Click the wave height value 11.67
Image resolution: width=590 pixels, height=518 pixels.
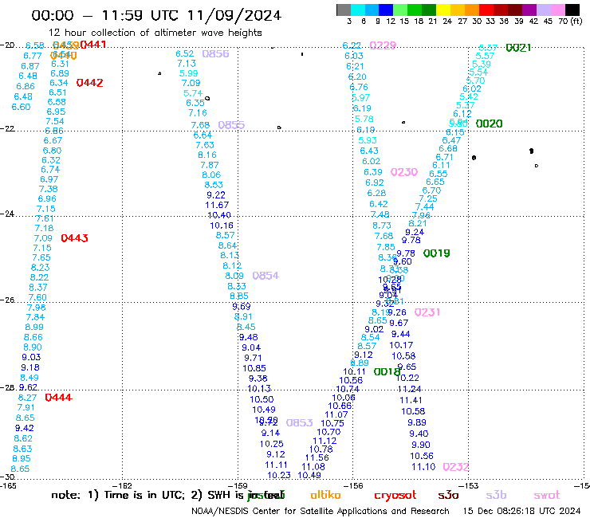(x=217, y=205)
